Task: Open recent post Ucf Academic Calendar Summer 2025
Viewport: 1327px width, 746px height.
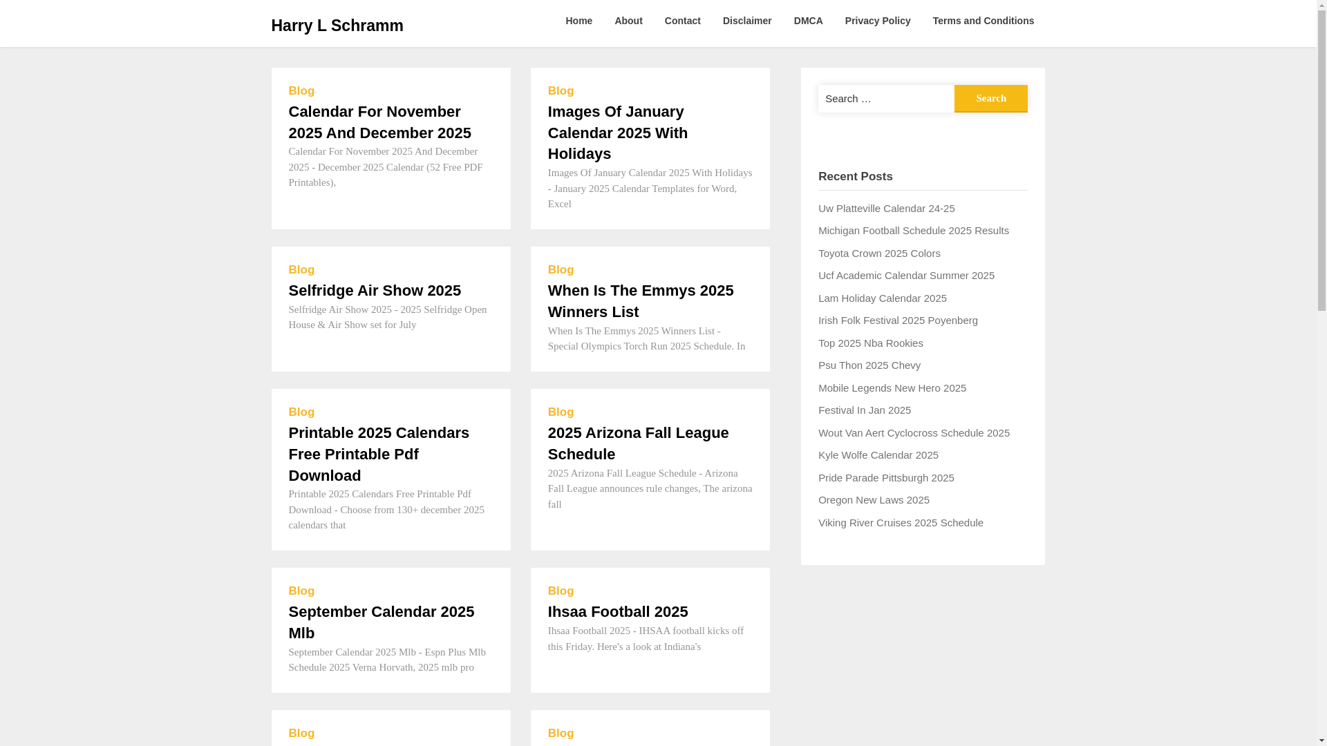Action: pos(906,276)
